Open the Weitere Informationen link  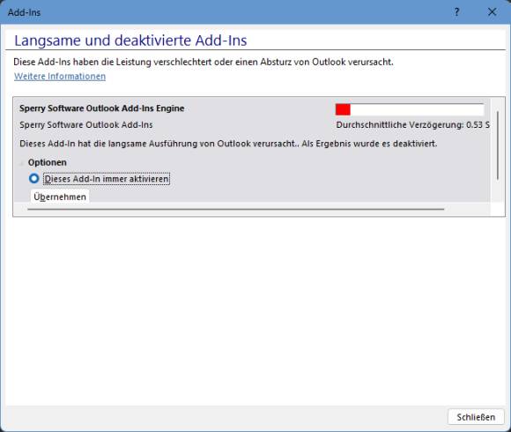pyautogui.click(x=60, y=77)
